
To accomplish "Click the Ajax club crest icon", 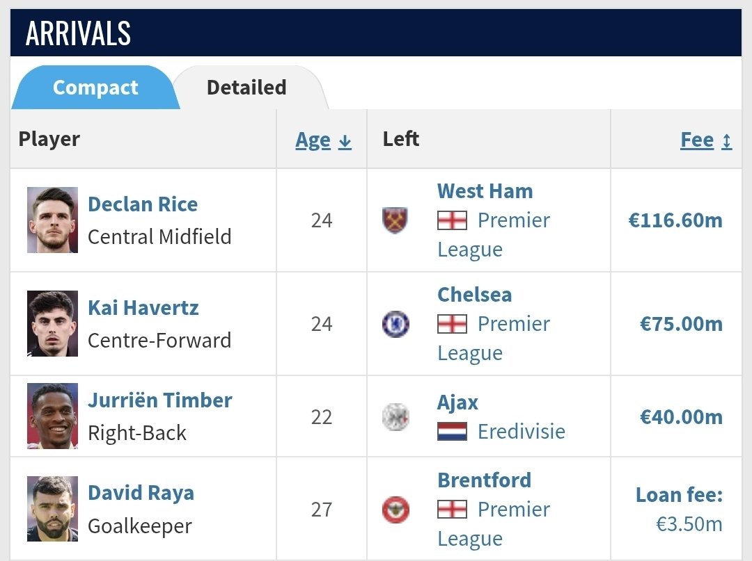I will point(395,417).
